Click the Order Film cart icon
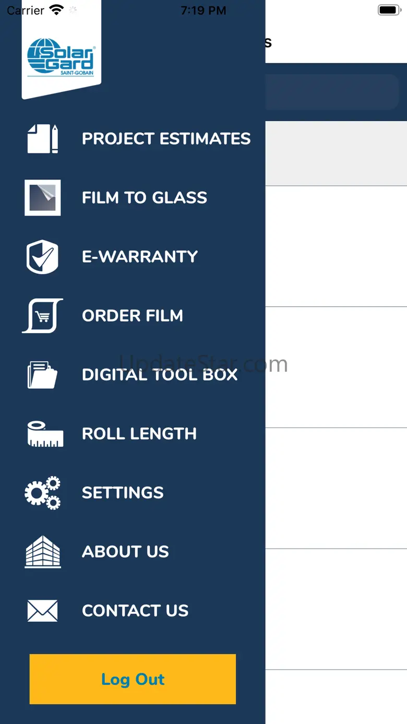The height and width of the screenshot is (724, 407). click(43, 316)
